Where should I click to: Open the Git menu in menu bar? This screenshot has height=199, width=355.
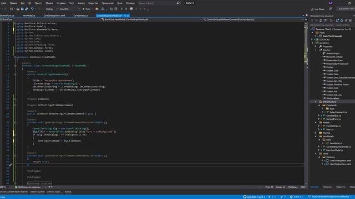tap(29, 3)
